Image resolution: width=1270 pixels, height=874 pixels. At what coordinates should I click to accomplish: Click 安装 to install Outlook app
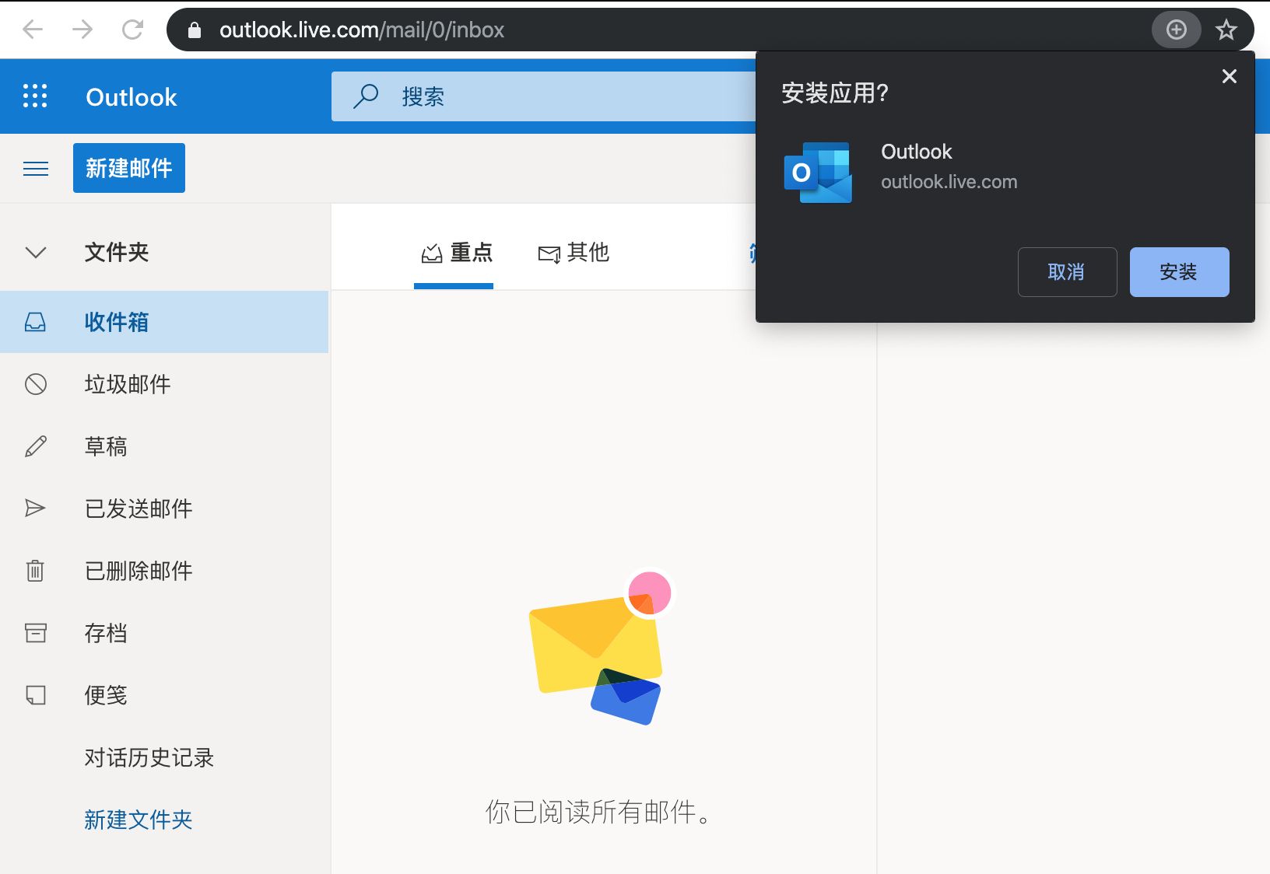1179,272
